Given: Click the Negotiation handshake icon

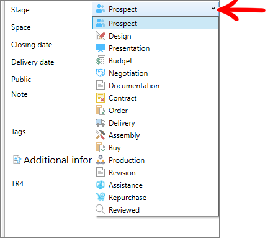Looking at the screenshot, I should click(x=101, y=73).
